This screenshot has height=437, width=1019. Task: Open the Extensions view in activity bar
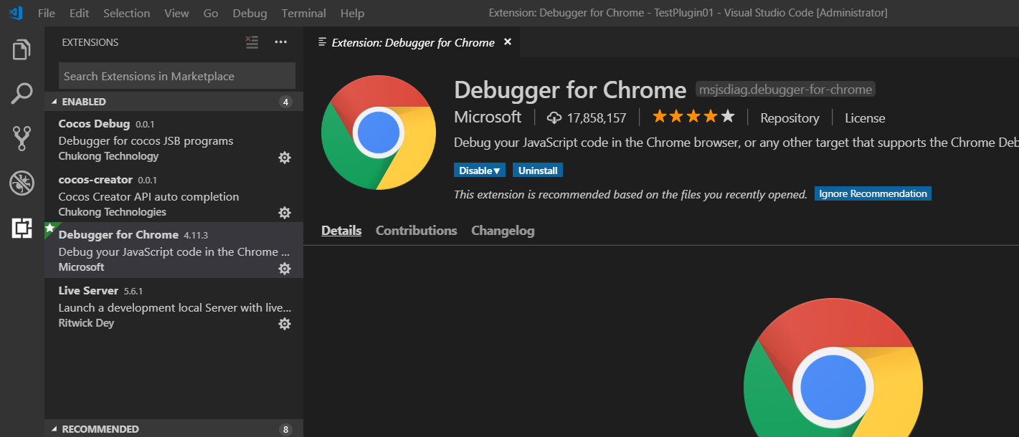(22, 228)
